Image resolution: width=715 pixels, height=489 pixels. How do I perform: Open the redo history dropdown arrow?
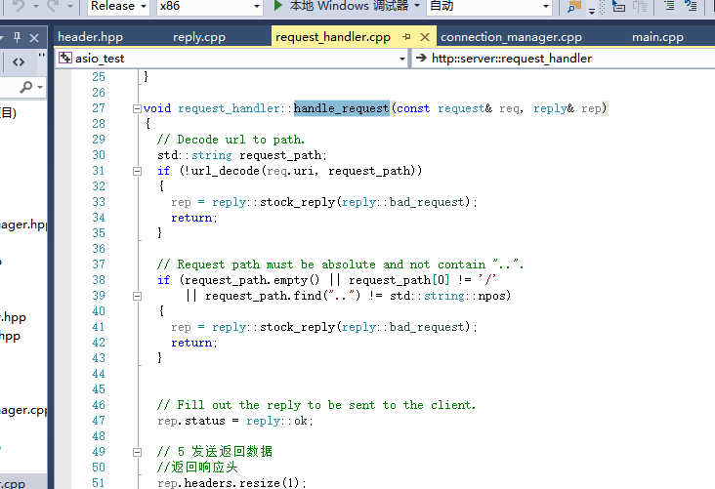click(x=70, y=7)
